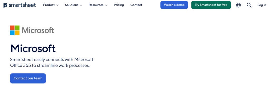Click the Watch a demo button
The image size is (270, 97).
tap(174, 5)
